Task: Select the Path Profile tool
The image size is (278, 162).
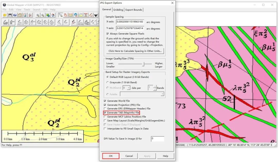Action: point(81,15)
